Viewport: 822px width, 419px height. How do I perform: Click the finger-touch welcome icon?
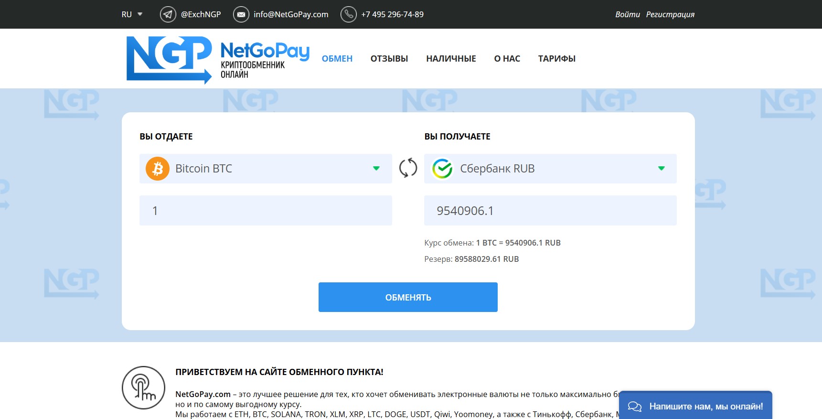(143, 387)
